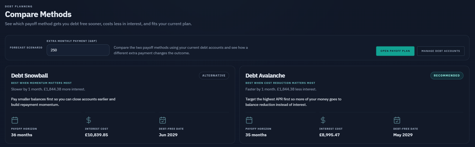Click the Compare Methods page title
Viewport: 475px width, 147px height.
(x=38, y=14)
